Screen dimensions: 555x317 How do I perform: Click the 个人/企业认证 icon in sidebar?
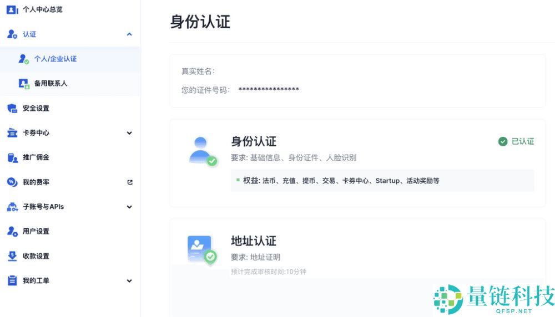24,59
